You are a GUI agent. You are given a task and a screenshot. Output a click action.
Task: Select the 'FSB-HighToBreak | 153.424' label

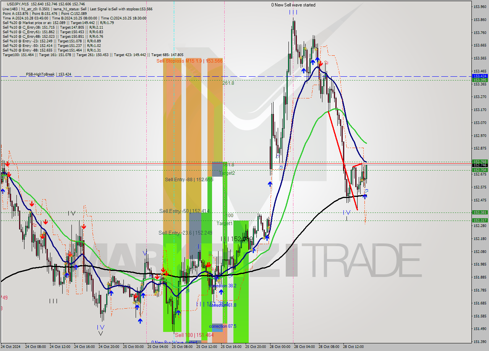tap(49, 74)
